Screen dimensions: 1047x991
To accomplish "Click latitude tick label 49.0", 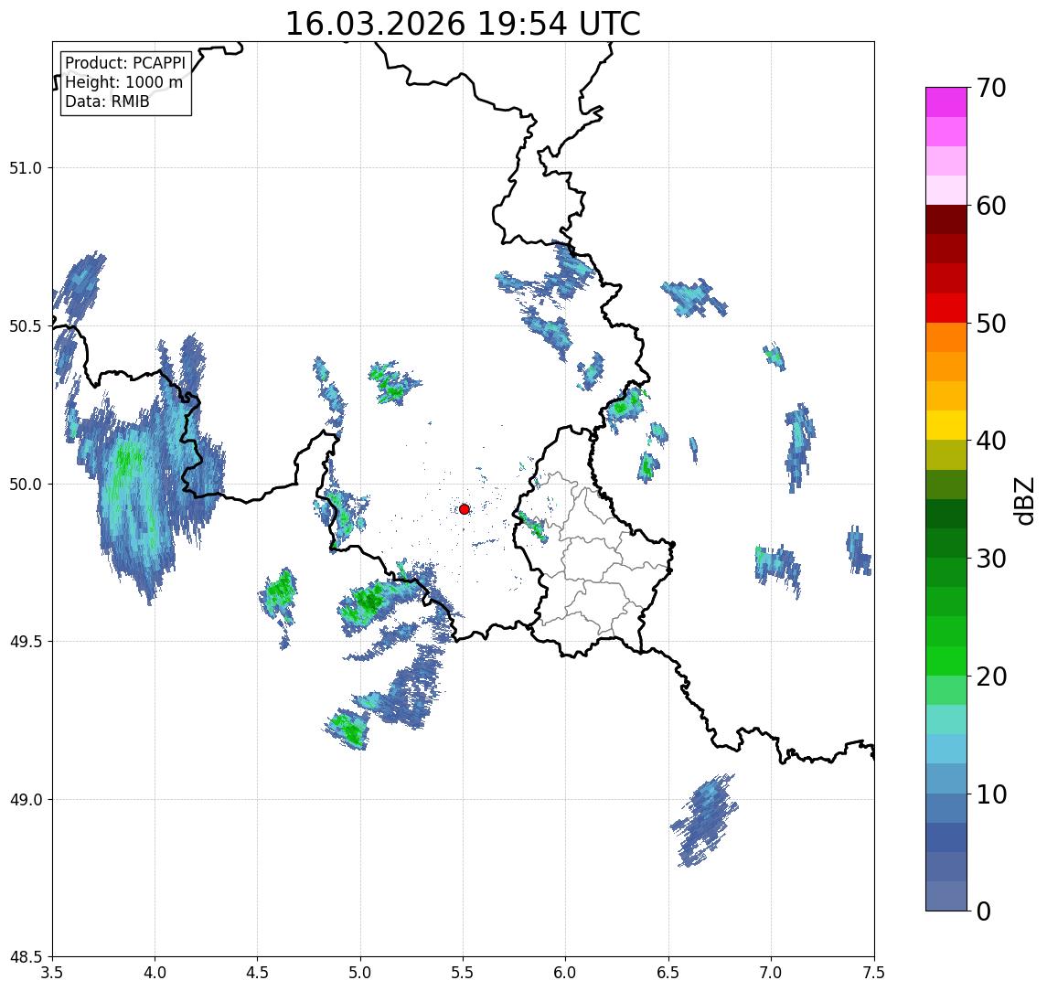I will [x=26, y=799].
